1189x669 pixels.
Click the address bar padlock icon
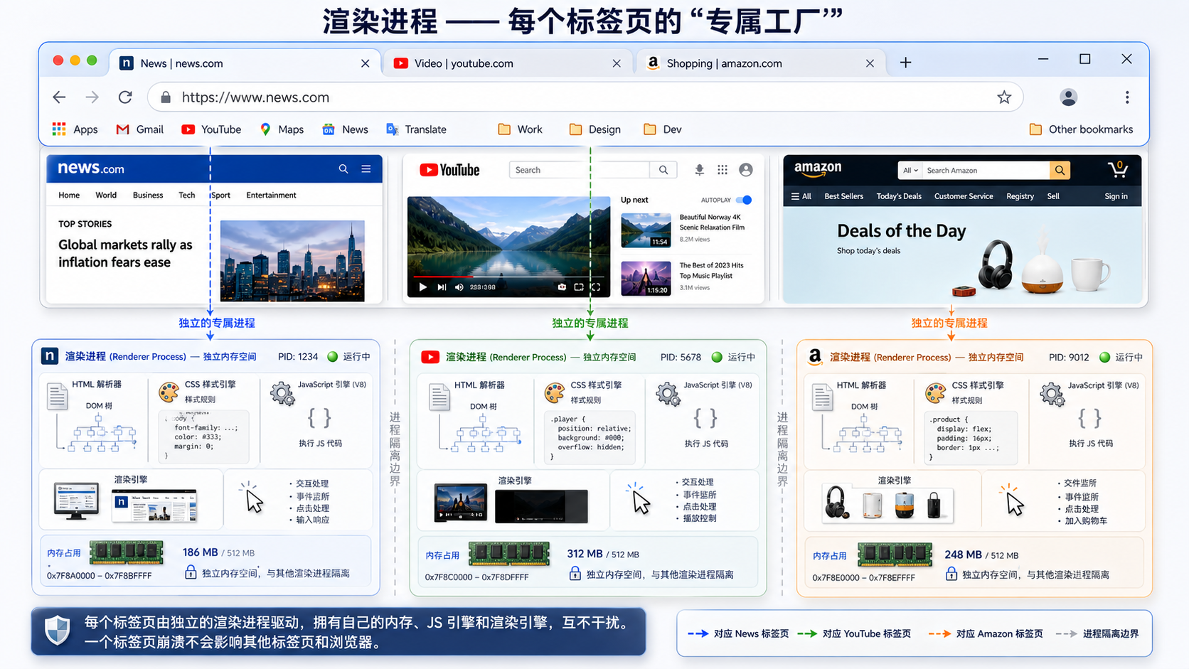[x=166, y=97]
